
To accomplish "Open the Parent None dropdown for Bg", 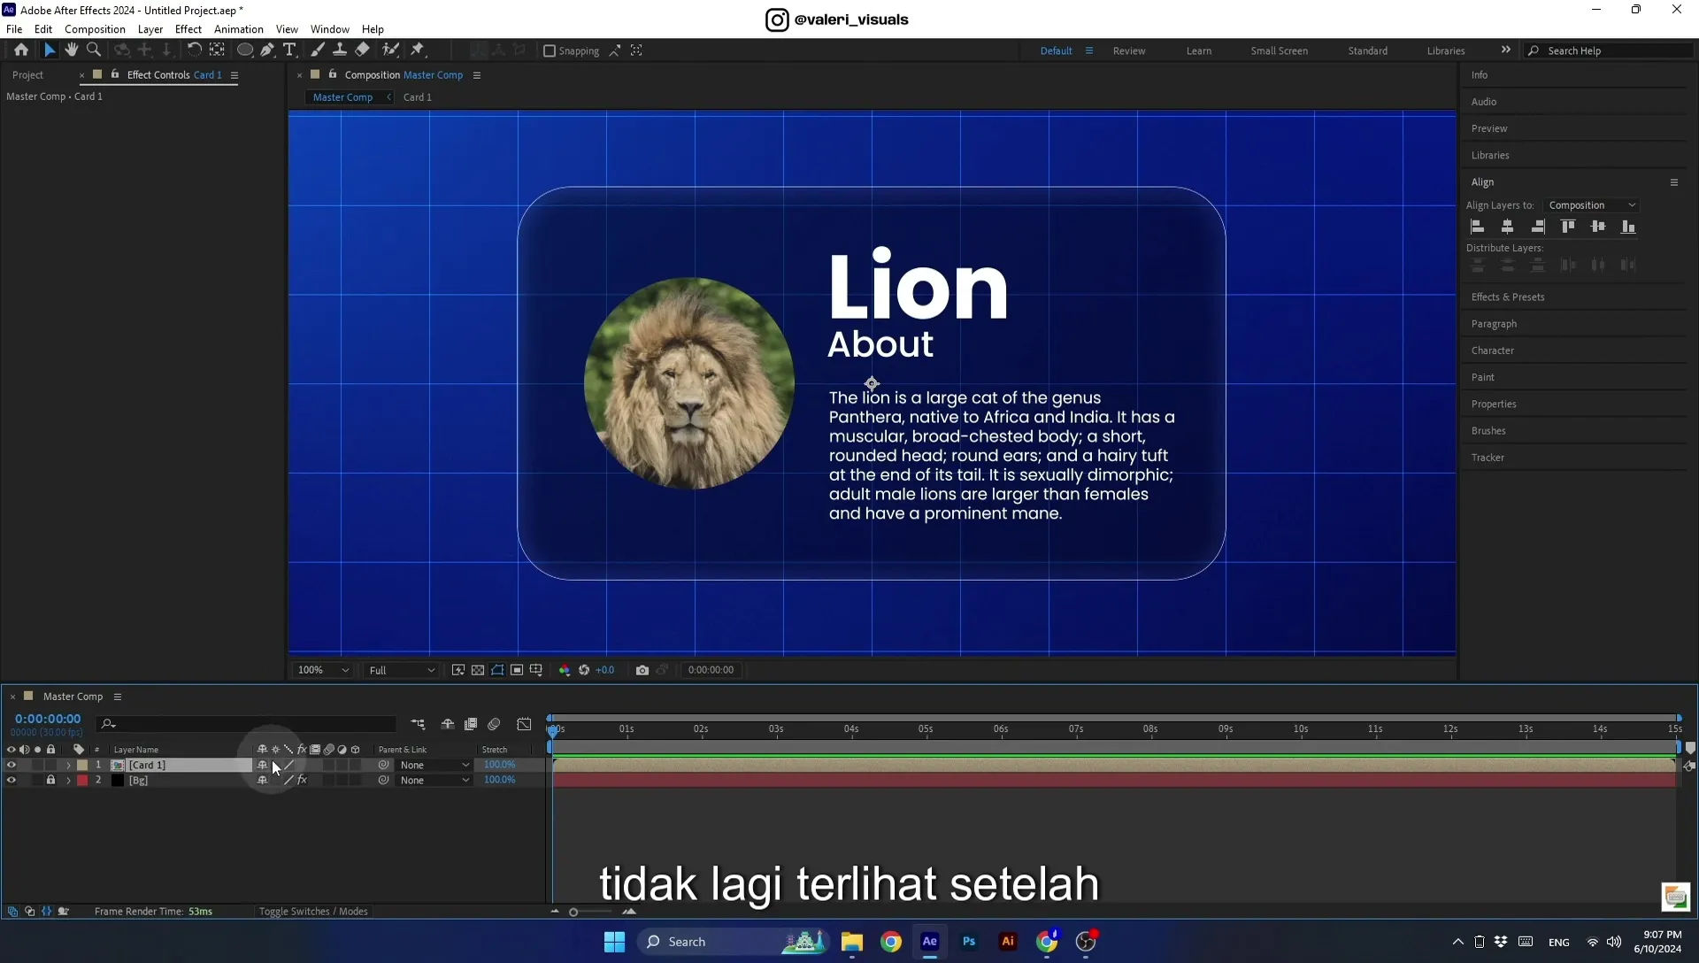I will click(x=434, y=781).
